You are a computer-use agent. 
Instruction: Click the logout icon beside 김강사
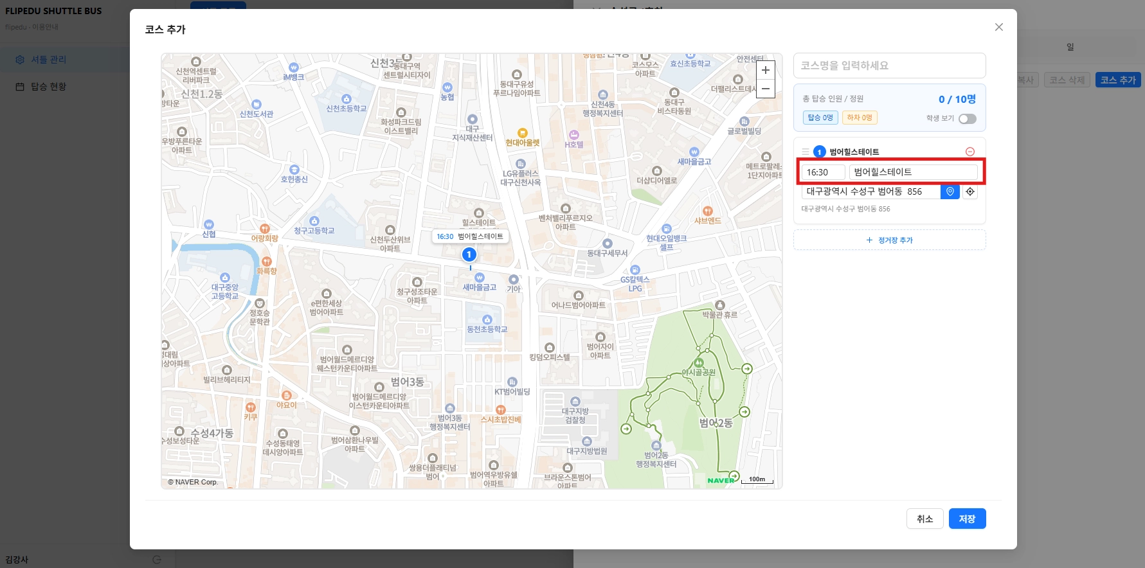[157, 560]
